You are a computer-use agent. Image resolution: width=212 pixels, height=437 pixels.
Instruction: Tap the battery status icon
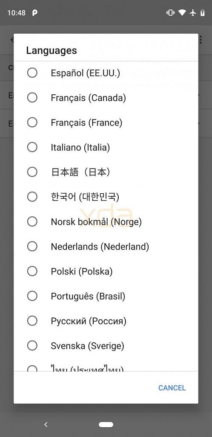[203, 13]
